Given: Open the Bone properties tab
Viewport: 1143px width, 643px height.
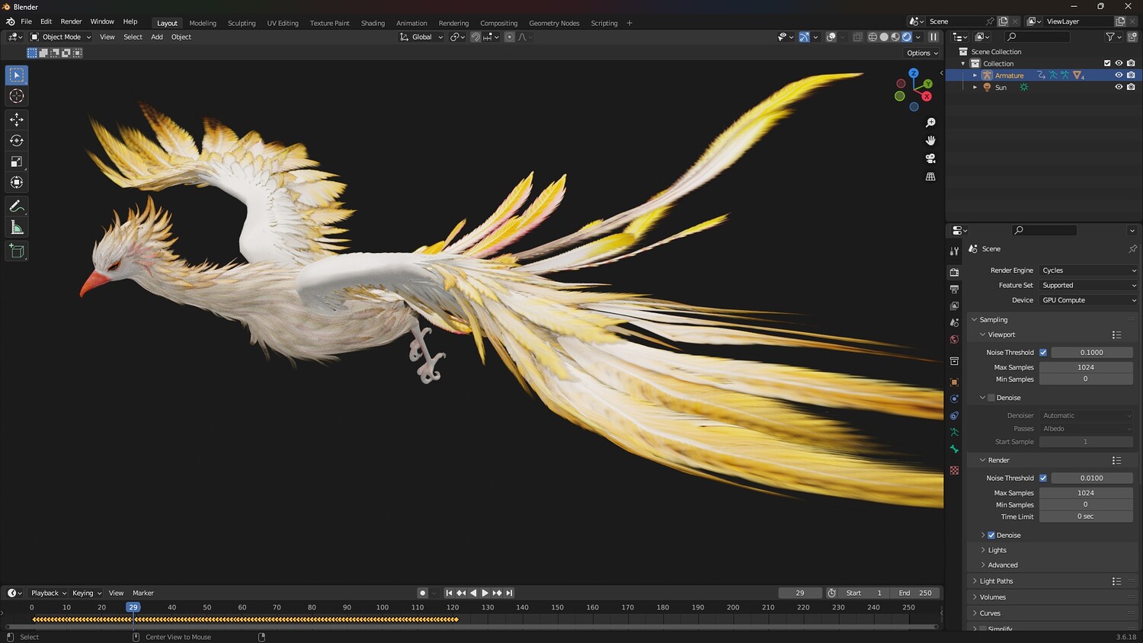Looking at the screenshot, I should pos(954,449).
